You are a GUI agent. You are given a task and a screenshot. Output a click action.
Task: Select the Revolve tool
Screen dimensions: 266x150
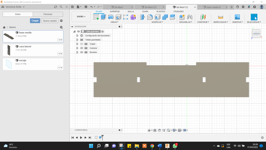coord(111,17)
